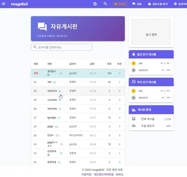
Task: Go to the 포럼 forum menu
Action: click(137, 4)
